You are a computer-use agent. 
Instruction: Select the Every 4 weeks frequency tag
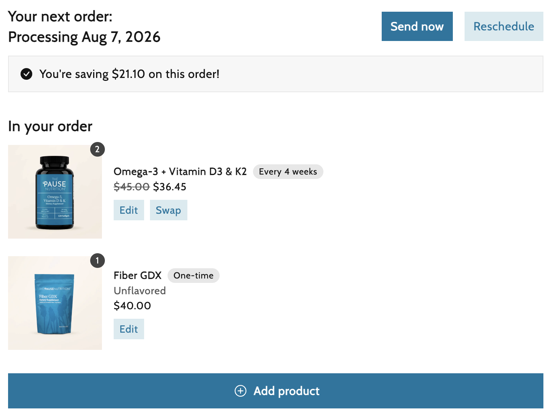click(x=288, y=172)
